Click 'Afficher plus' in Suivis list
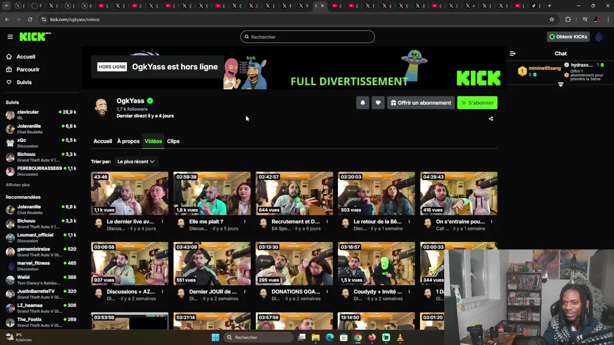The image size is (614, 345). click(18, 185)
